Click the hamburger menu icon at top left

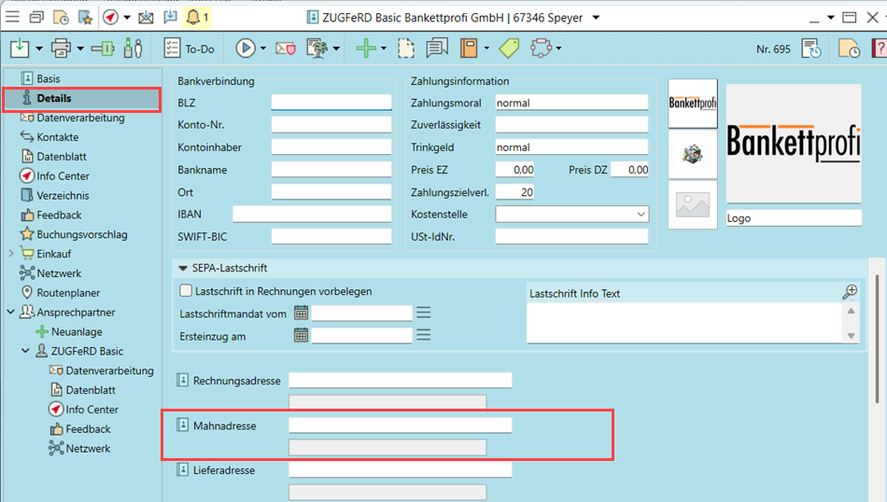tap(12, 17)
